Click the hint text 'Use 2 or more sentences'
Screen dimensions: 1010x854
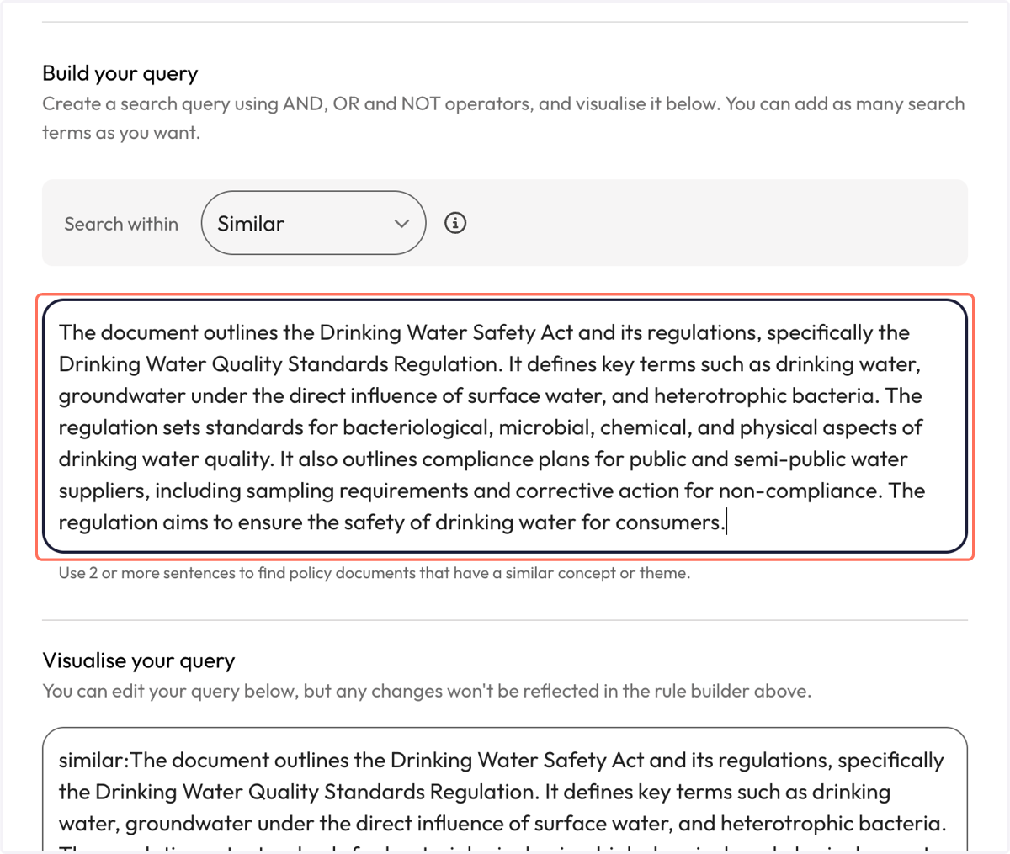148,573
